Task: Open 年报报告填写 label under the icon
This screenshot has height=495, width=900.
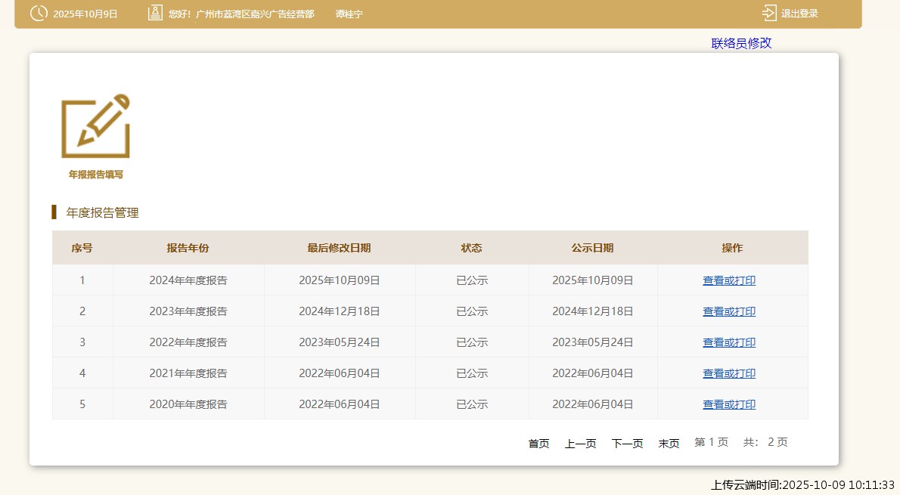Action: (x=95, y=175)
